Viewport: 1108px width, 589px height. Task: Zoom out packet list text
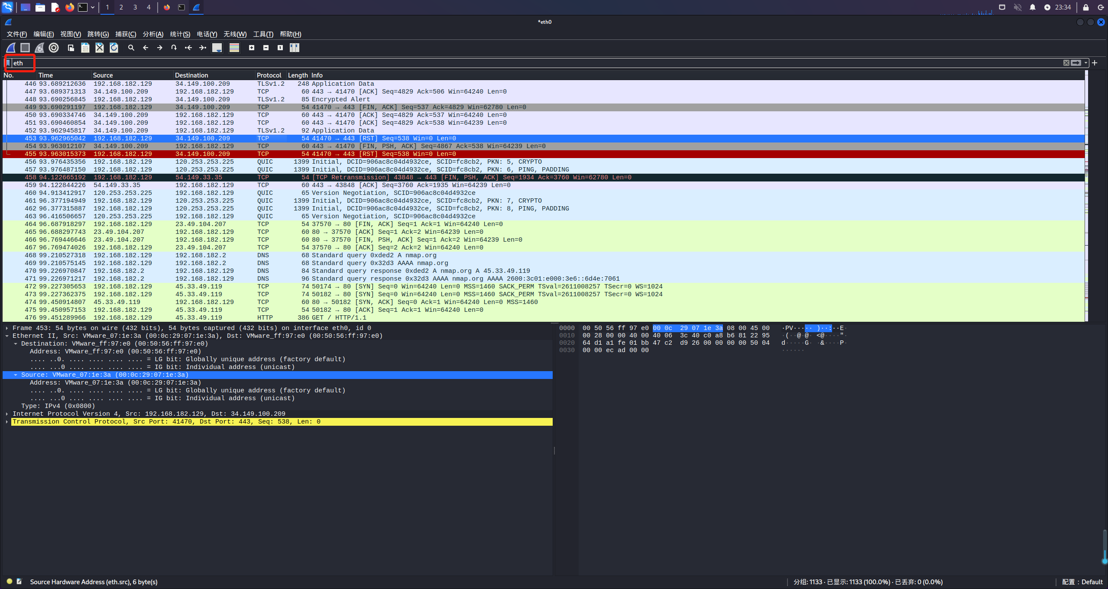pyautogui.click(x=266, y=48)
